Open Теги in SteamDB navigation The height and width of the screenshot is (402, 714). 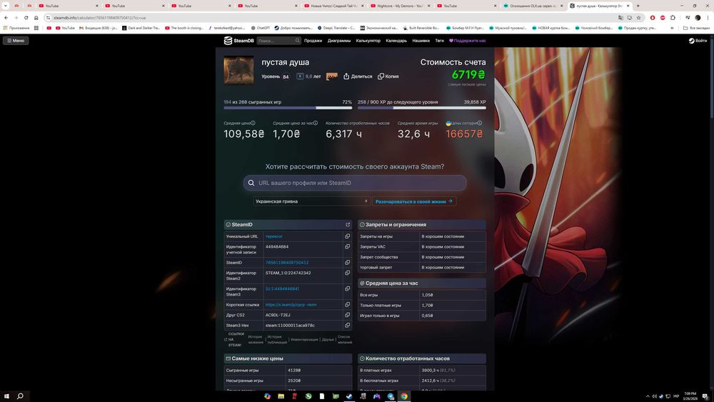[x=439, y=41]
